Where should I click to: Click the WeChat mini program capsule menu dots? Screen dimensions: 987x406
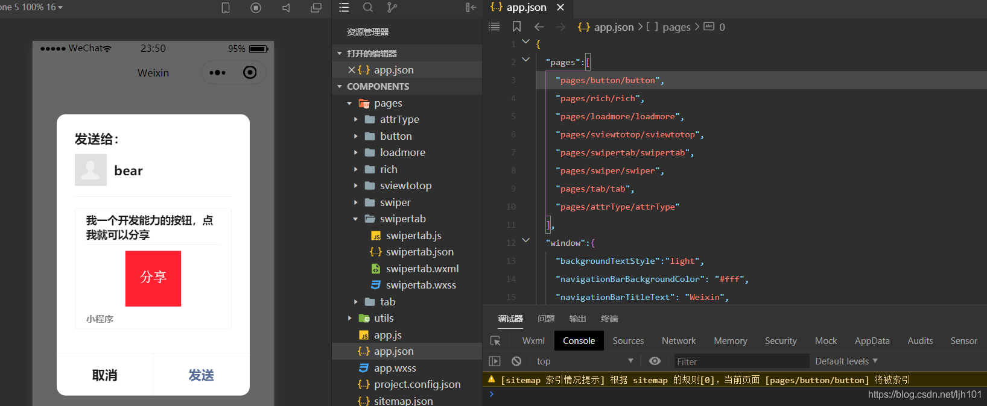(217, 73)
